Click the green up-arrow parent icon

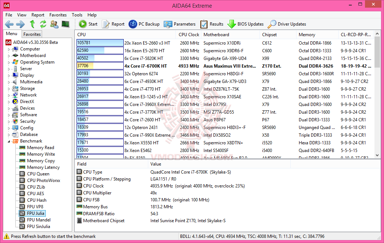[x=32, y=24]
